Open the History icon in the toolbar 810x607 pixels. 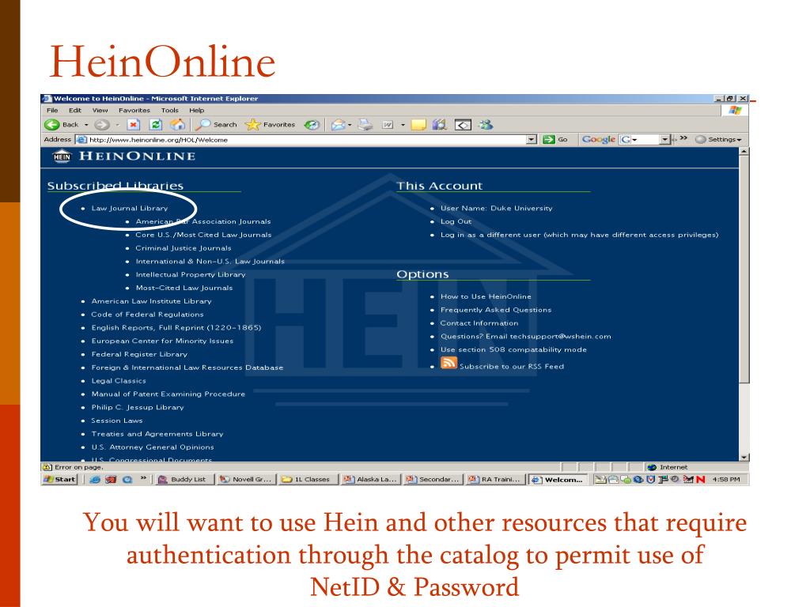point(312,124)
